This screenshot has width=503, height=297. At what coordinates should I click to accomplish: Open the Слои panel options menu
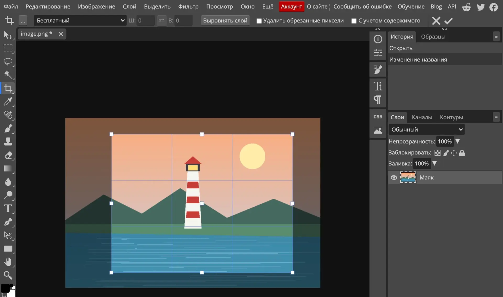click(x=496, y=117)
